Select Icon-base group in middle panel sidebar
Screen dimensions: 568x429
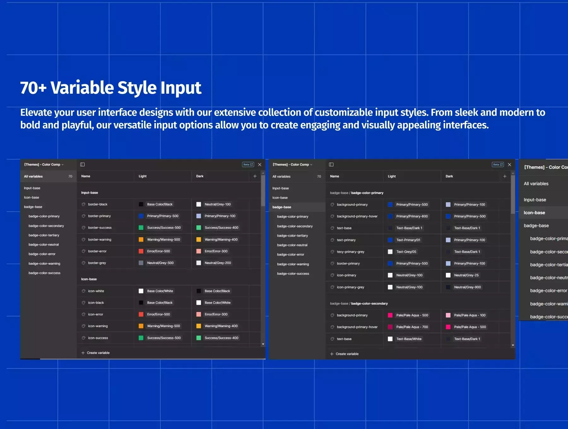coord(280,197)
